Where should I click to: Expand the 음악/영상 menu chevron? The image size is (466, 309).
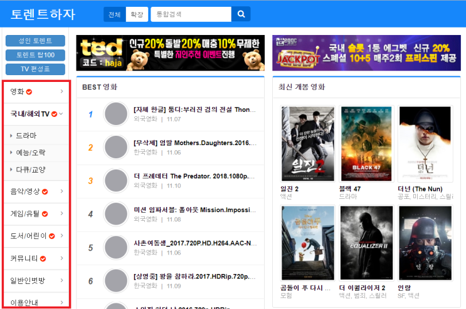tap(62, 191)
